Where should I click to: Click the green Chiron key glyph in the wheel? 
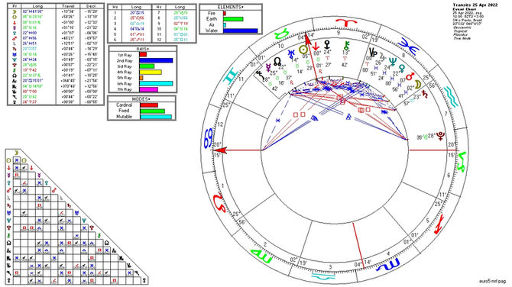(346, 45)
